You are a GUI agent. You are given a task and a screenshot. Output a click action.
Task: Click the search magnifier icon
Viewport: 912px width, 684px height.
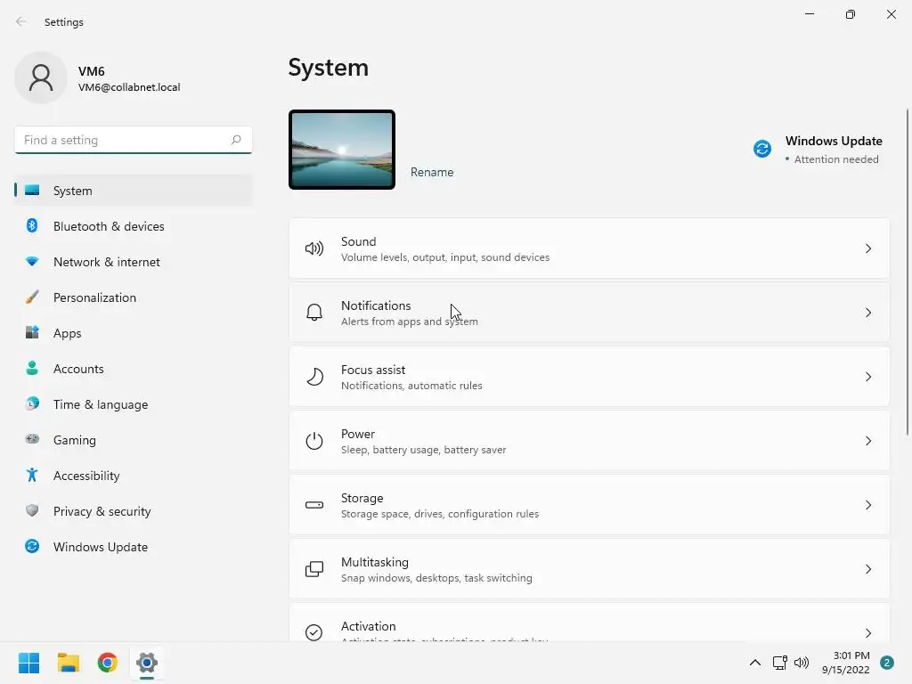pos(235,140)
